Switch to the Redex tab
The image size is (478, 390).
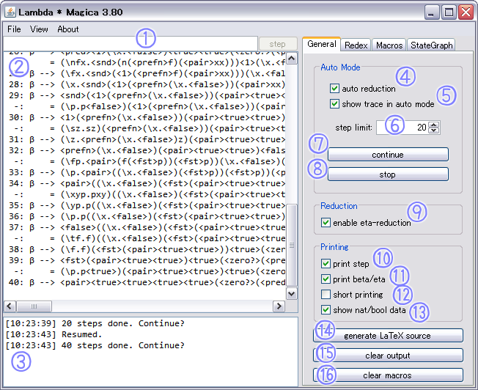356,45
